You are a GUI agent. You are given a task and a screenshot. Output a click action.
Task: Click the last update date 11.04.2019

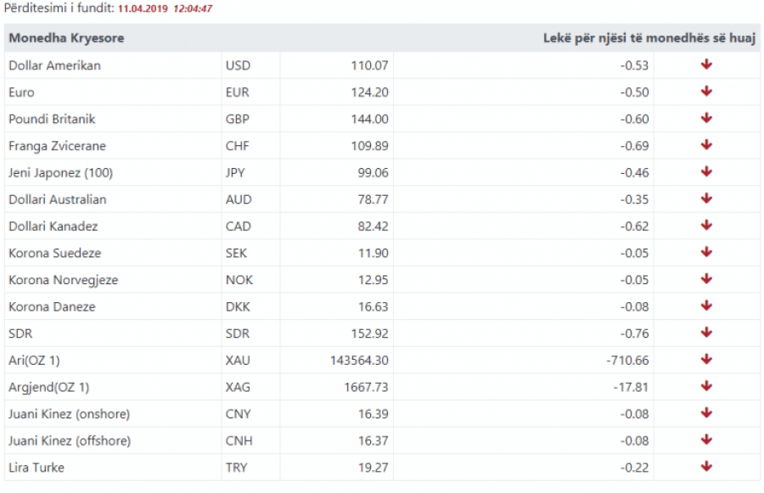[143, 8]
